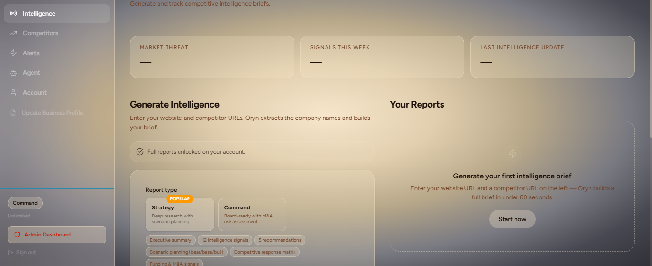Select the Command report type
The image size is (652, 266).
[252, 215]
